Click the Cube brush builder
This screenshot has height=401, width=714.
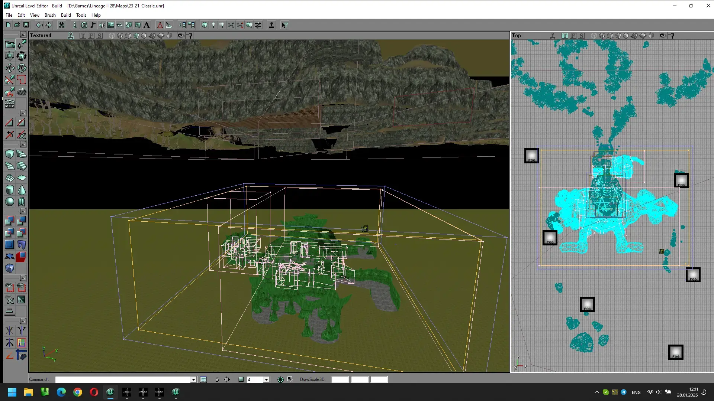pyautogui.click(x=10, y=154)
